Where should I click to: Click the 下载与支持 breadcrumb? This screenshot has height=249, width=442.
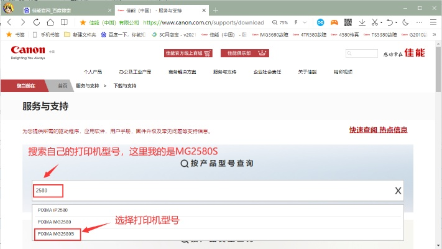125,85
